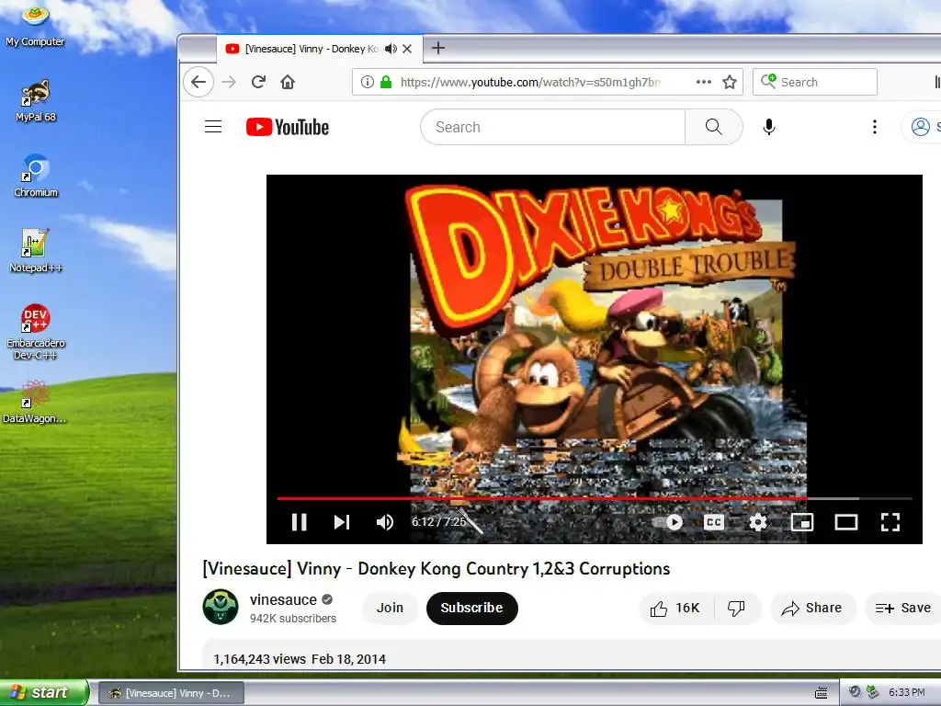Pause the video
This screenshot has width=941, height=706.
(299, 522)
